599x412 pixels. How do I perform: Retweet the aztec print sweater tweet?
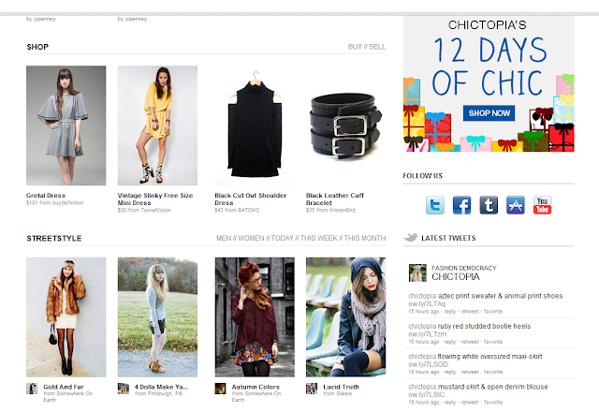tap(470, 312)
